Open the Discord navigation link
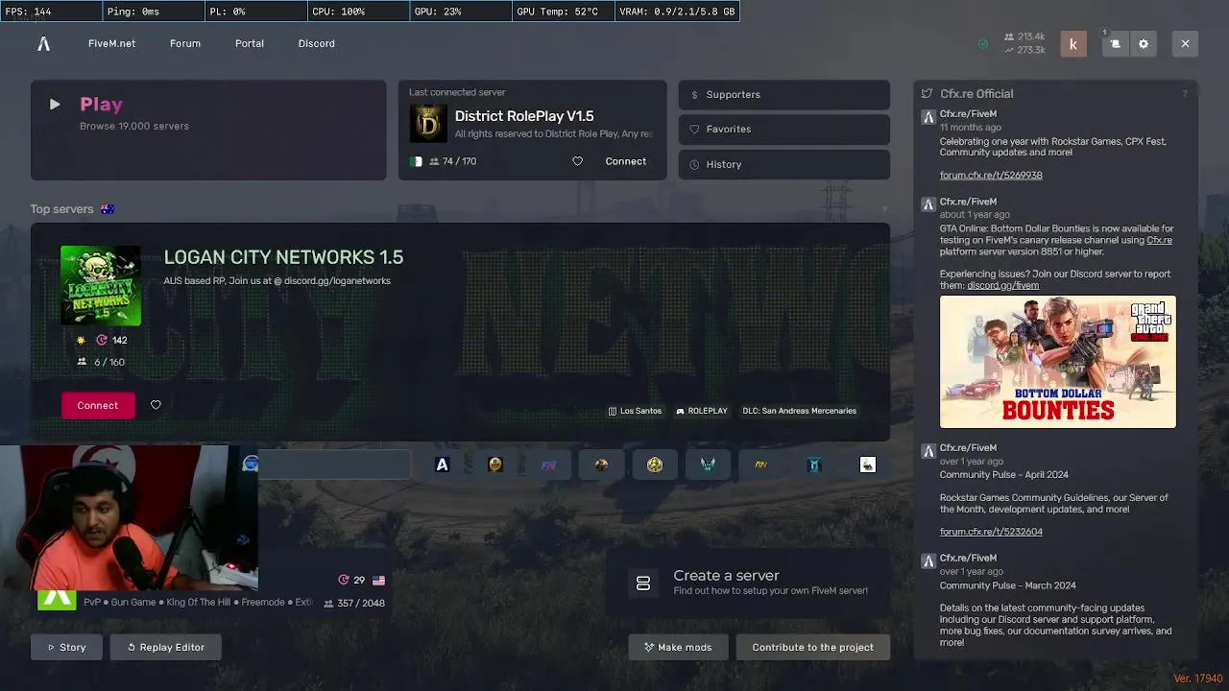 [x=316, y=44]
